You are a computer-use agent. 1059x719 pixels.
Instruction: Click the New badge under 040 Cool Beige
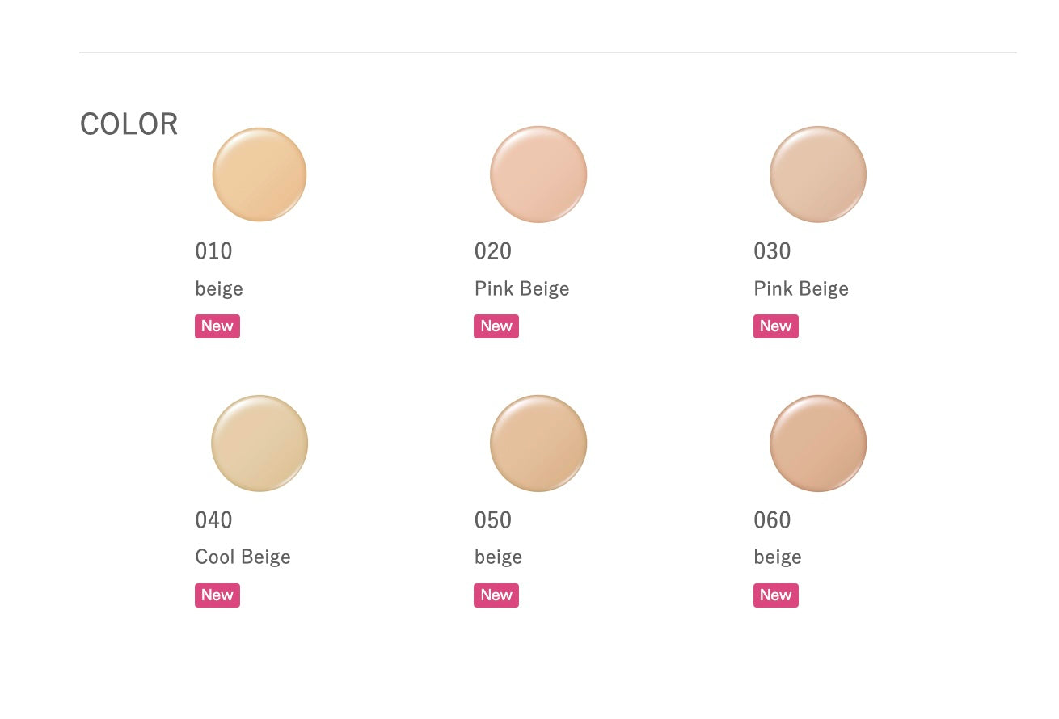(217, 595)
